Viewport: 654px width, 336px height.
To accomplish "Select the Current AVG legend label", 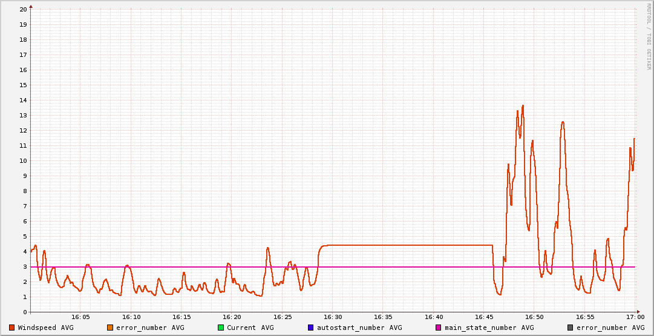I will [x=250, y=328].
